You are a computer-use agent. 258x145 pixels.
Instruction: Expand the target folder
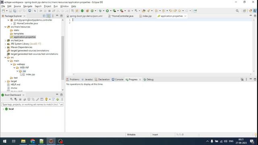[5, 81]
